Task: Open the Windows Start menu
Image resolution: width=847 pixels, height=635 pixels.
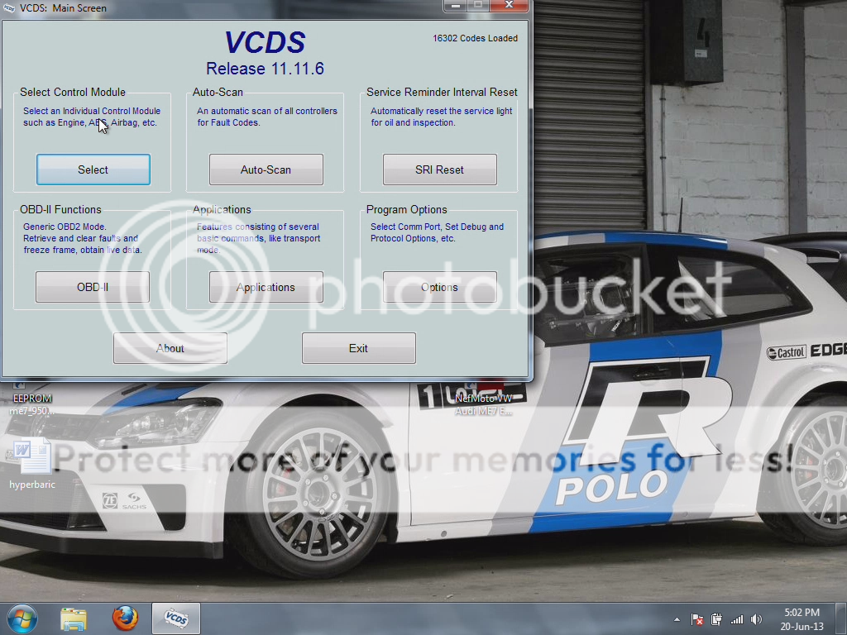Action: 22,618
